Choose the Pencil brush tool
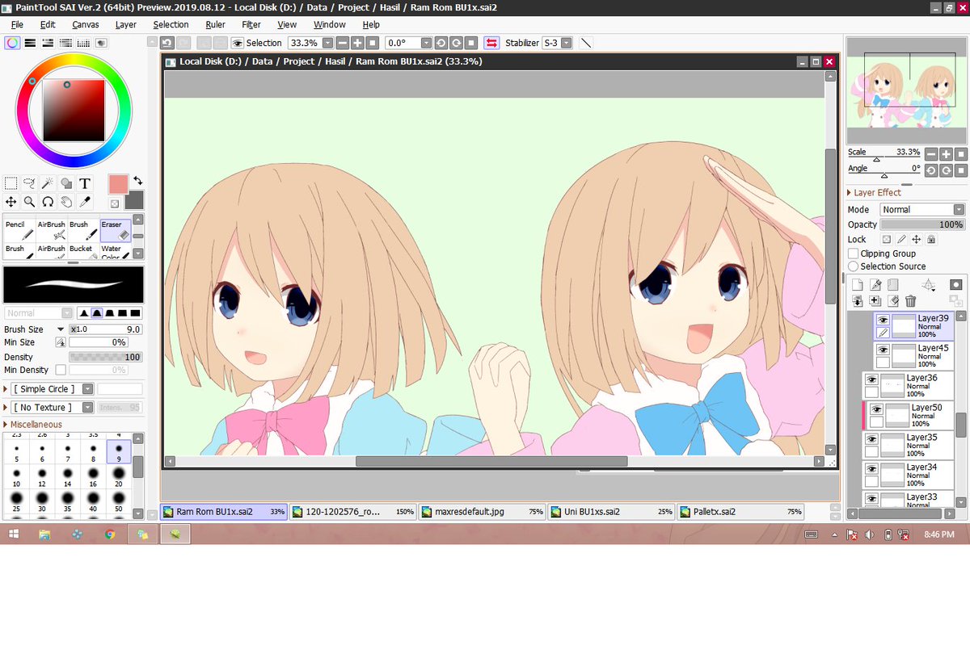The height and width of the screenshot is (658, 970). (x=19, y=230)
